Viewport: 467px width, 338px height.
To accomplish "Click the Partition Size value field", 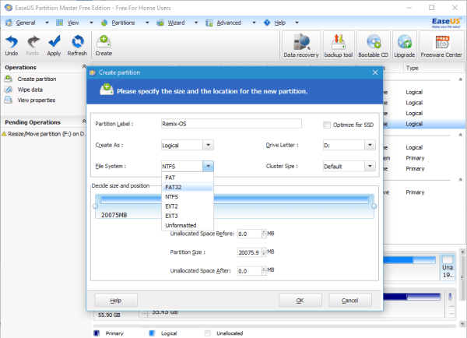I will click(250, 252).
